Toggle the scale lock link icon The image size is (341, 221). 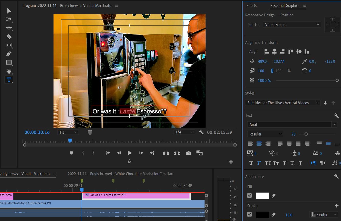272,71
